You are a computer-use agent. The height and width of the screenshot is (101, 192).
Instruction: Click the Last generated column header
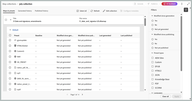[x=105, y=36]
